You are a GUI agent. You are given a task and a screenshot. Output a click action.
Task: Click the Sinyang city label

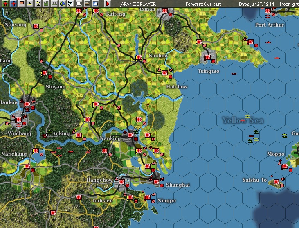coord(56,87)
